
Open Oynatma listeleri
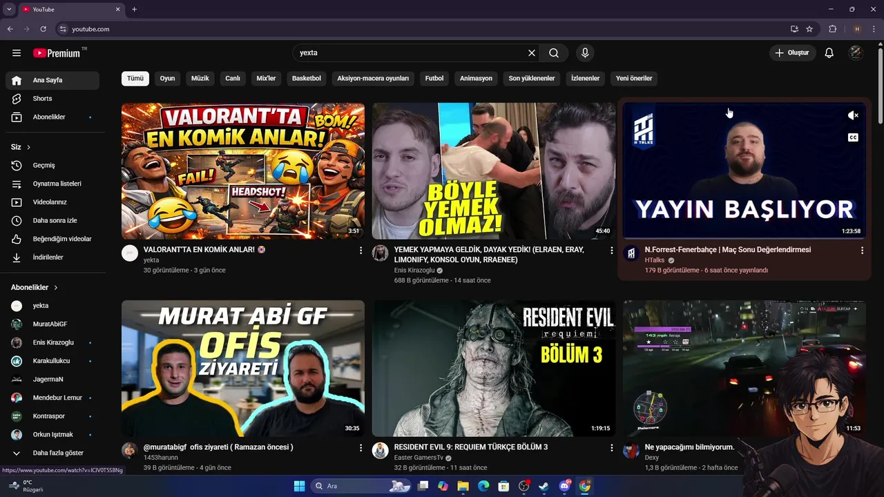tap(52, 184)
